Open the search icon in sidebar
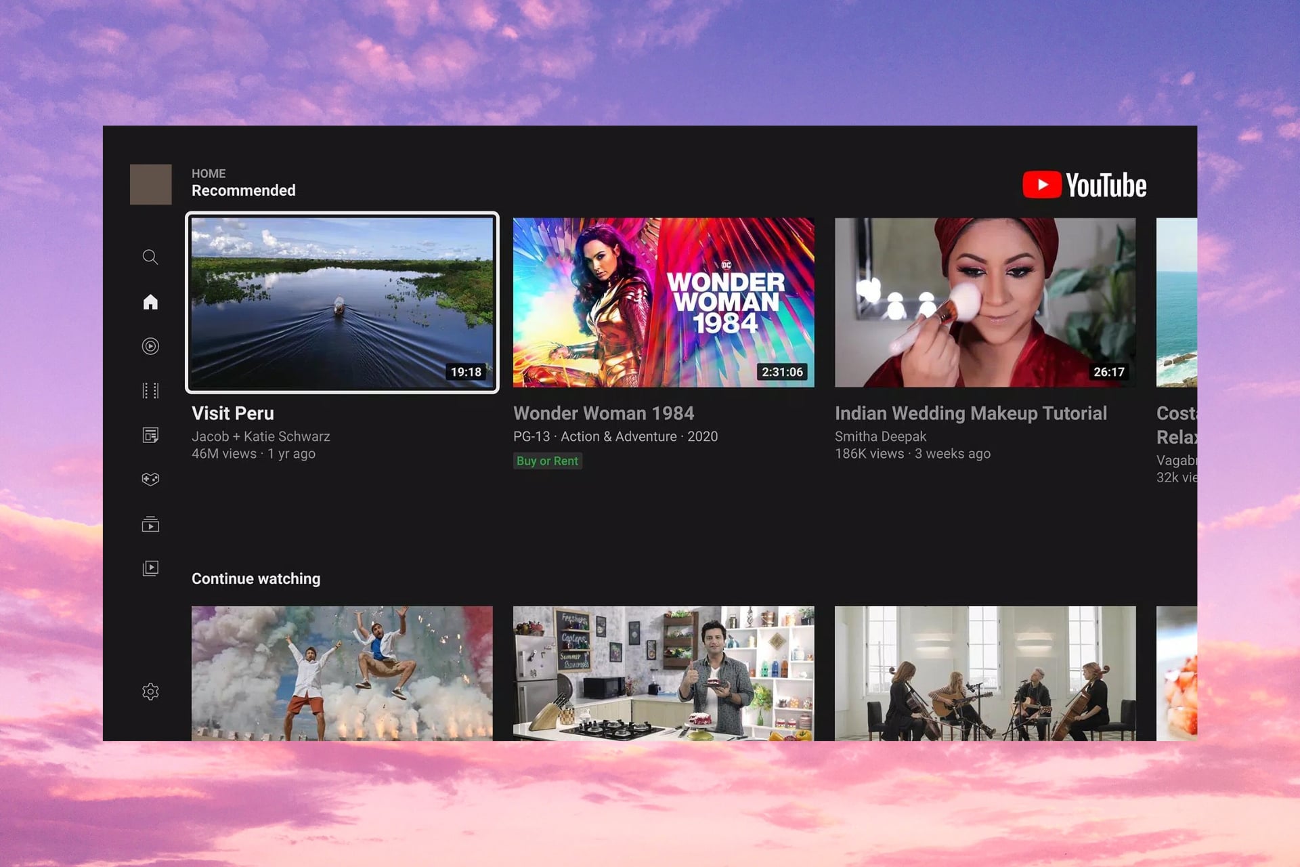 pos(150,257)
